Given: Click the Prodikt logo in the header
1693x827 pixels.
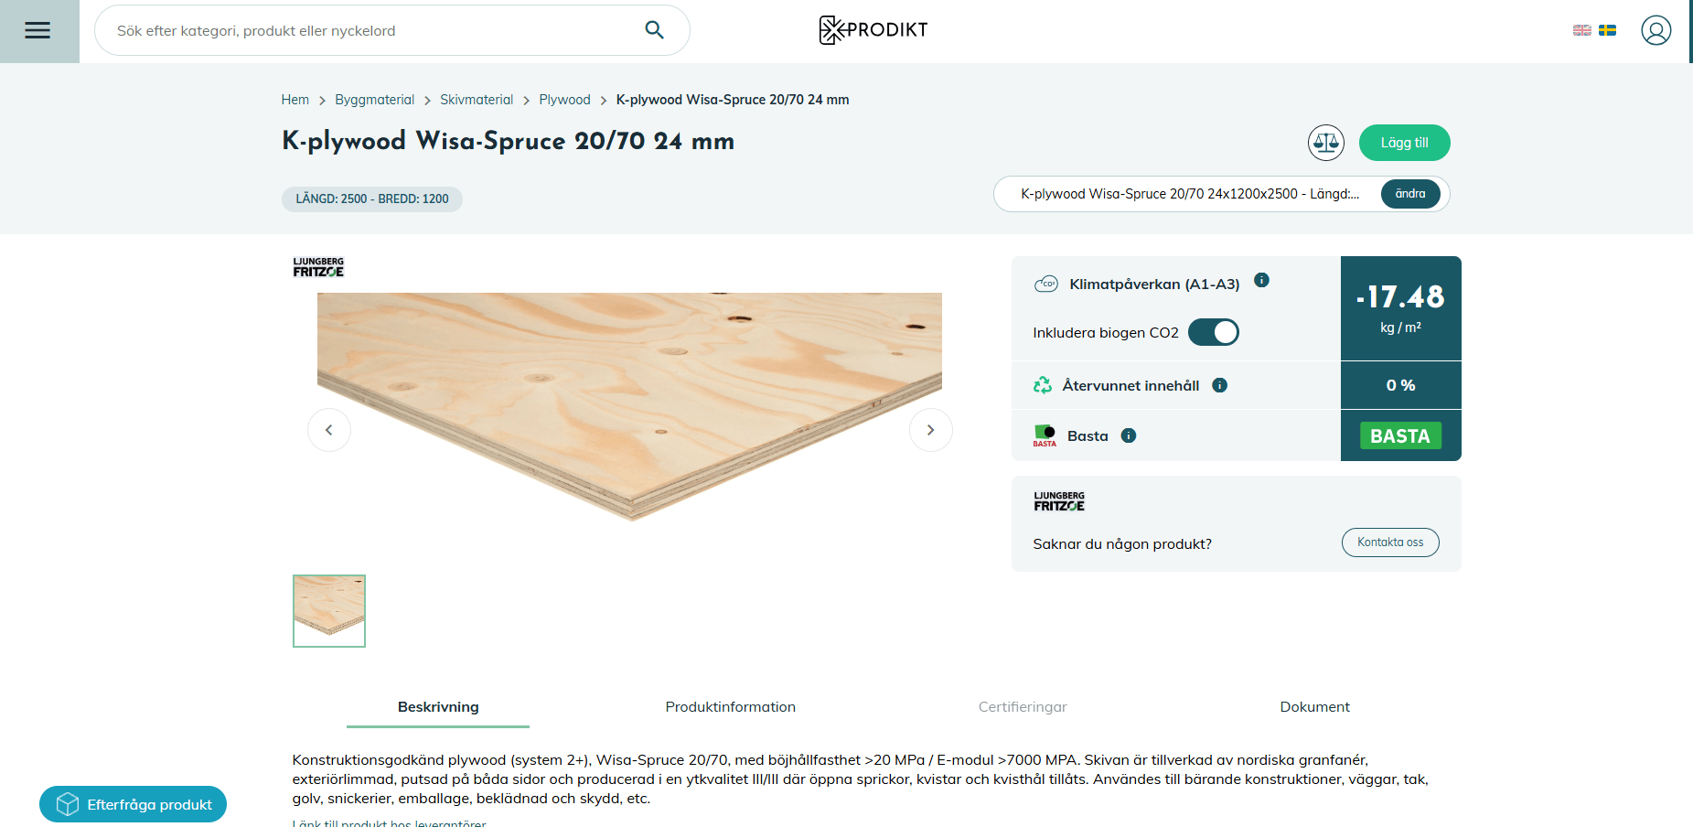Looking at the screenshot, I should coord(873,29).
